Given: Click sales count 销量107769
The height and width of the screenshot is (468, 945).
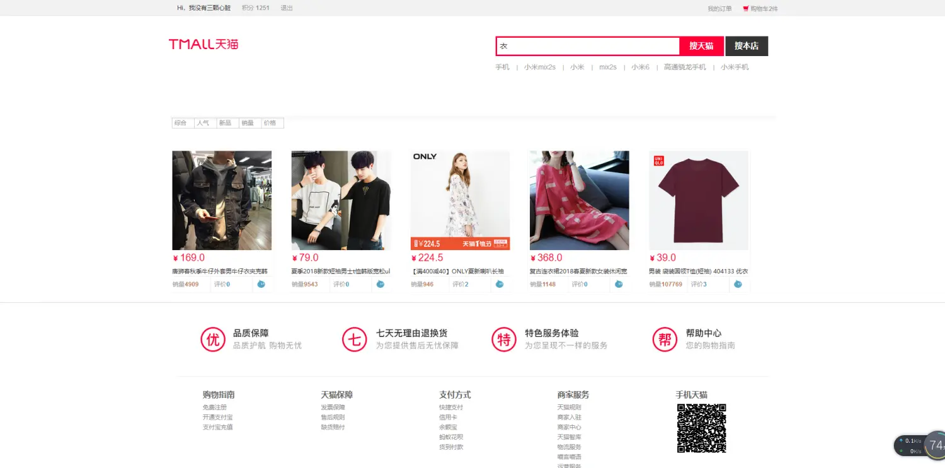Looking at the screenshot, I should [x=666, y=284].
